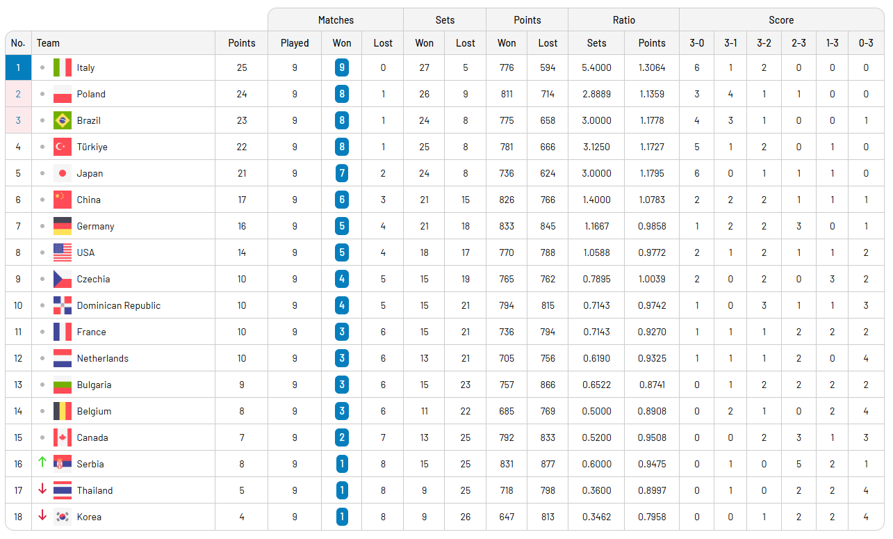
Task: Click the Canada flag icon
Action: pyautogui.click(x=63, y=437)
